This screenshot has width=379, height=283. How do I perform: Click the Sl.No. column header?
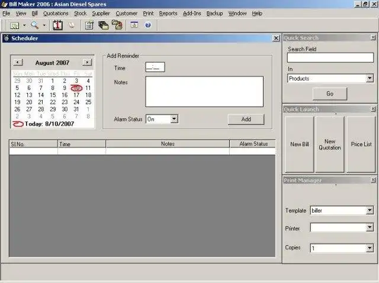pos(33,144)
